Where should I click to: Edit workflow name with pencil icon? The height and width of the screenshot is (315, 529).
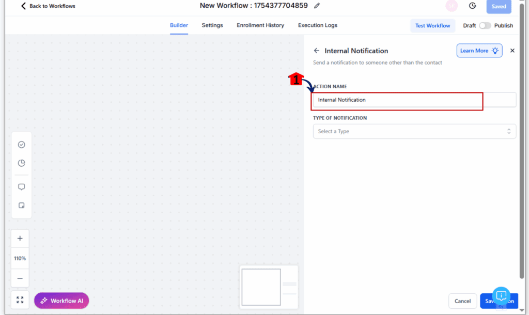point(317,6)
